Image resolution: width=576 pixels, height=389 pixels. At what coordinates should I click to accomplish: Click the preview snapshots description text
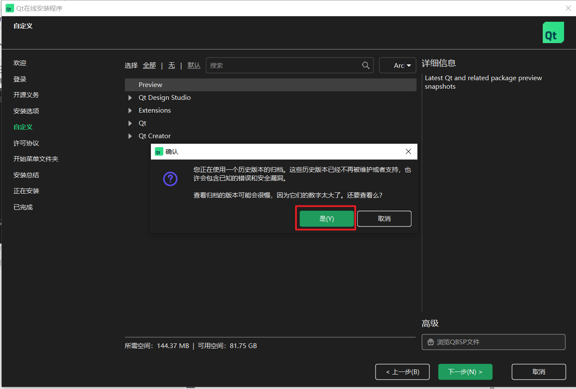(483, 82)
